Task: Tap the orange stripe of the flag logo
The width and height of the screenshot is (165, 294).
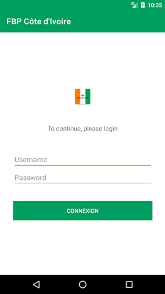Action: point(78,97)
